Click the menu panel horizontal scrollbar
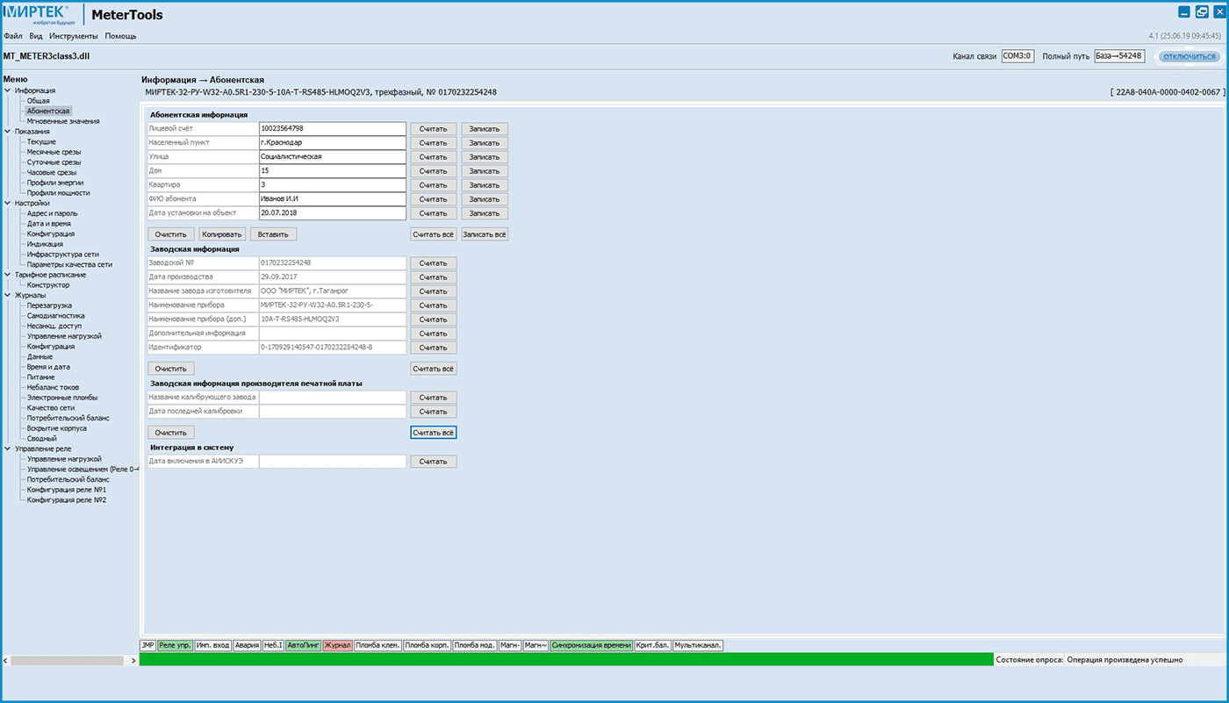The height and width of the screenshot is (703, 1229). 68,660
